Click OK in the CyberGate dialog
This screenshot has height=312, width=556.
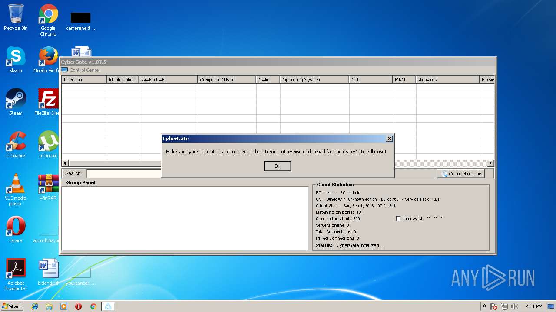tap(278, 166)
